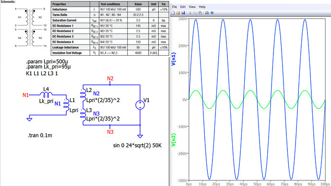Click the Lpri*(2/35)^2 value beside L2
This screenshot has height=186, width=331.
[103, 100]
